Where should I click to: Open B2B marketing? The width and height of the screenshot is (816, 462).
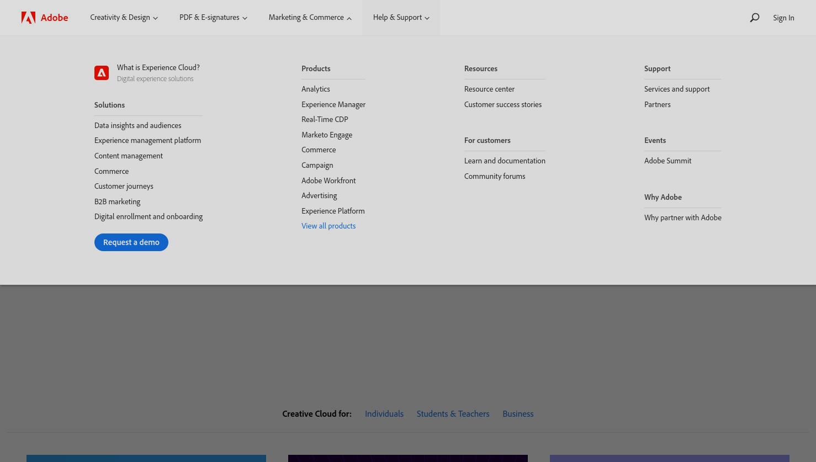[x=117, y=201]
